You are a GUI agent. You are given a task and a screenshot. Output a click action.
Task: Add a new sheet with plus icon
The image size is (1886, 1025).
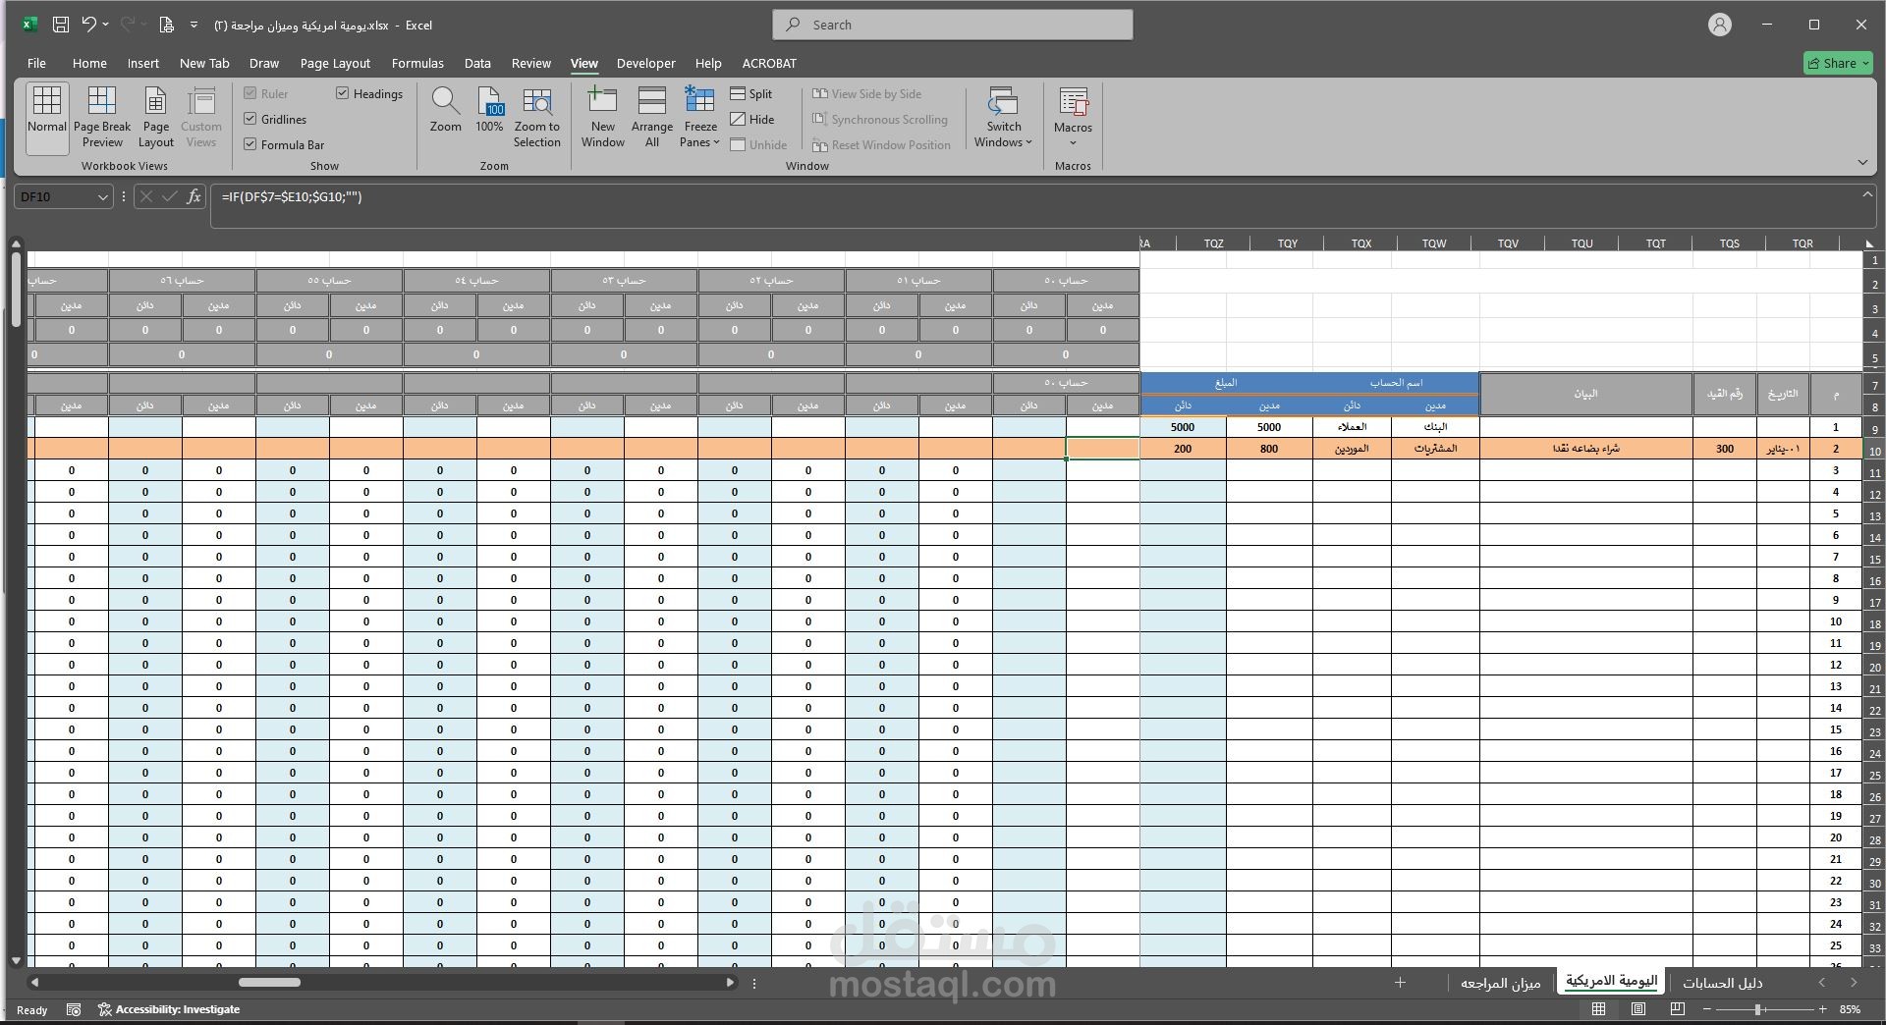click(x=1400, y=982)
